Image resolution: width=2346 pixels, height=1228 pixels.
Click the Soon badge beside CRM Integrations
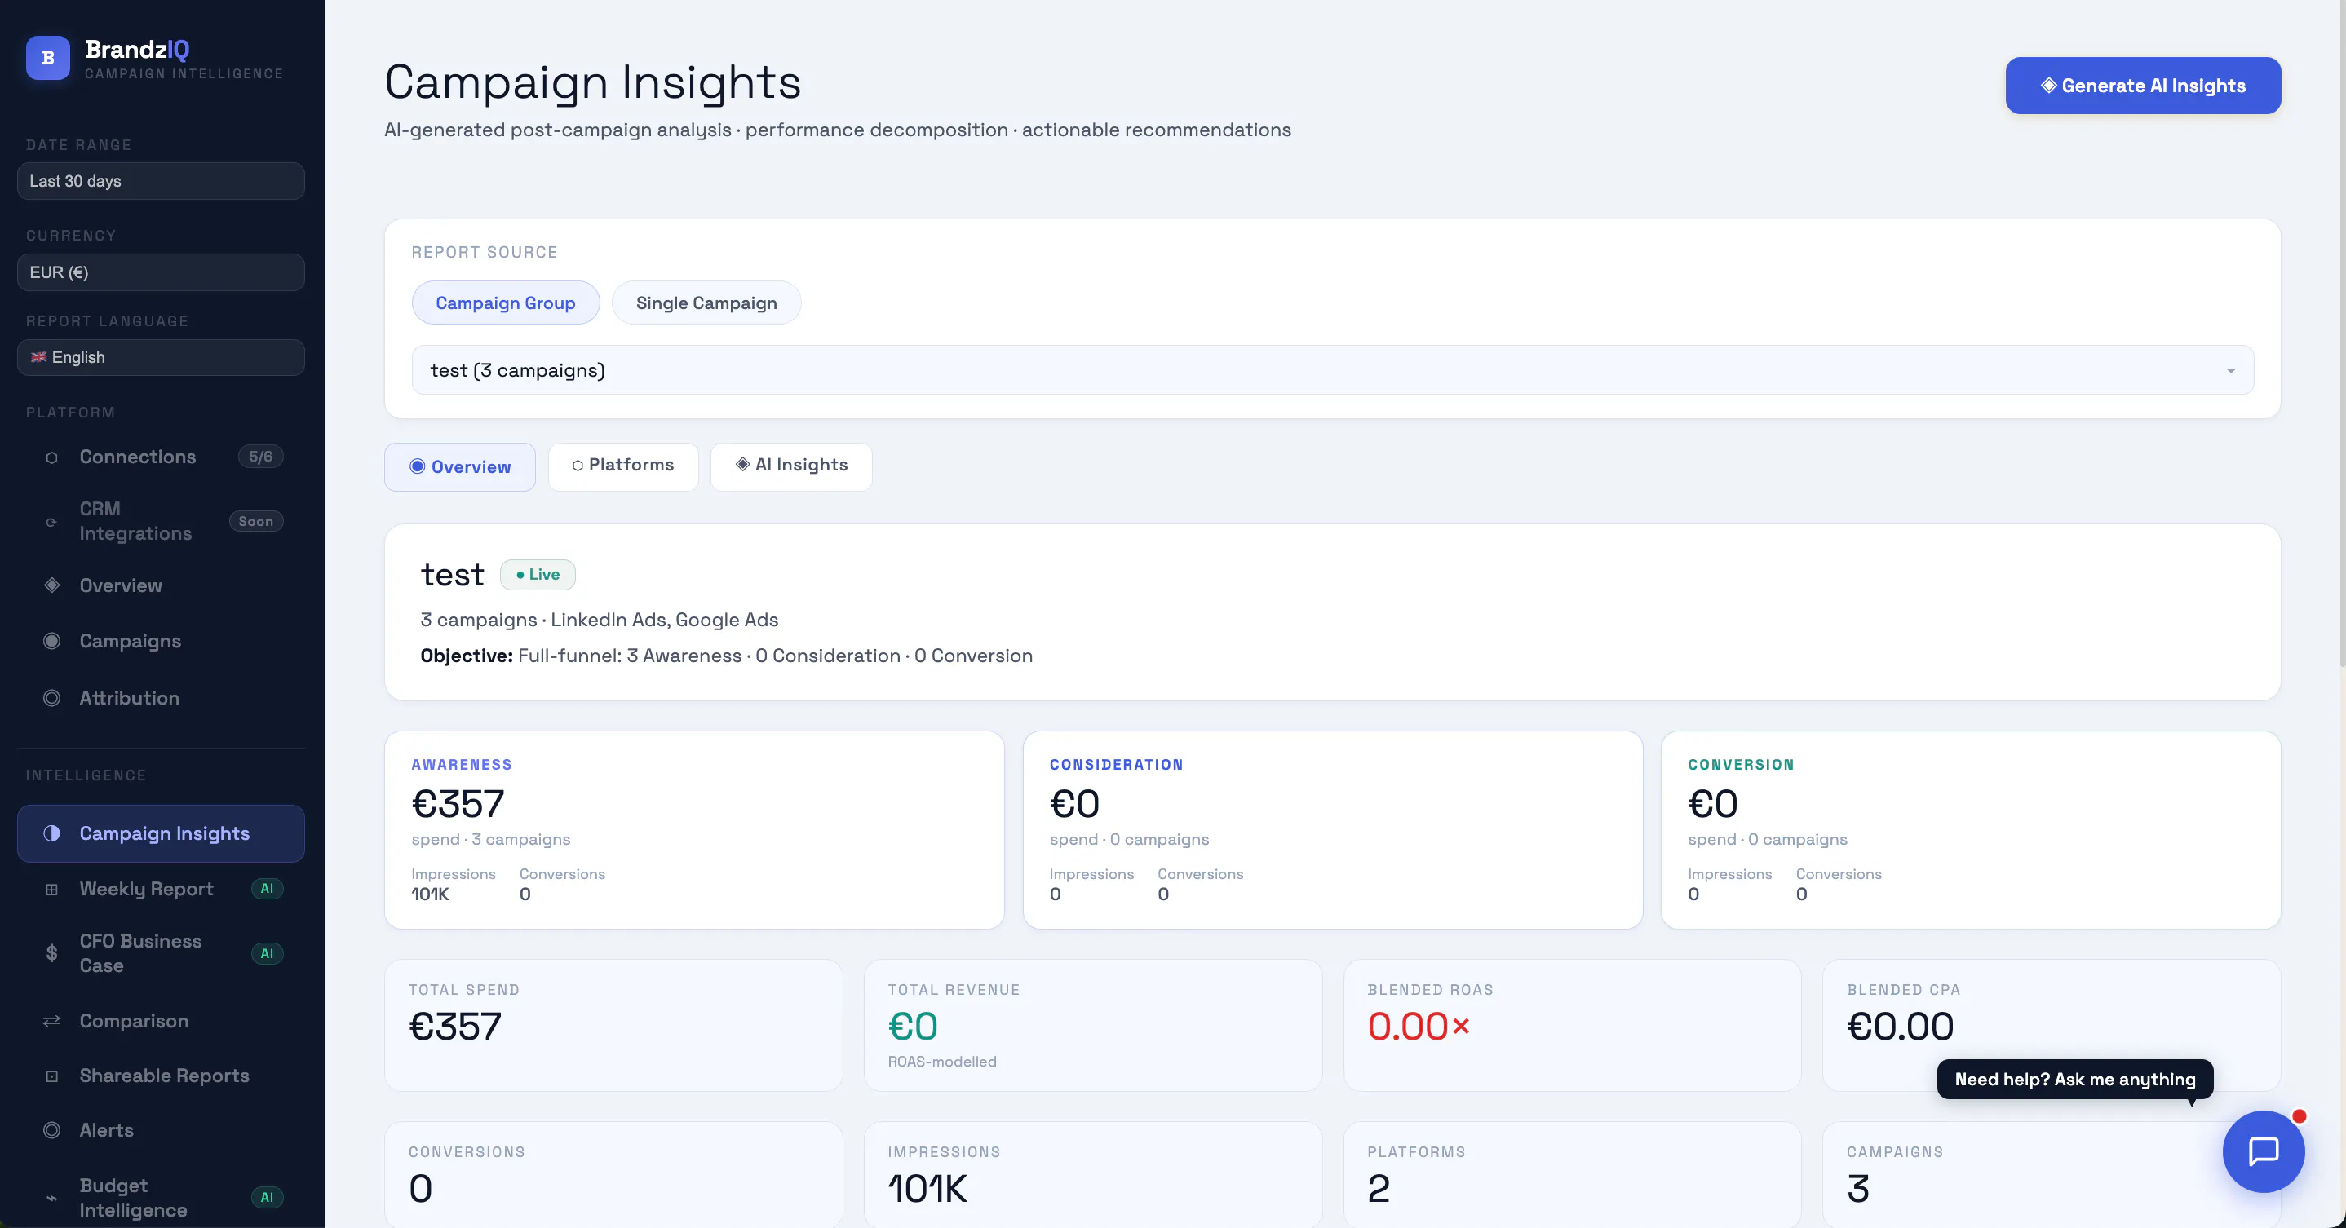tap(256, 522)
